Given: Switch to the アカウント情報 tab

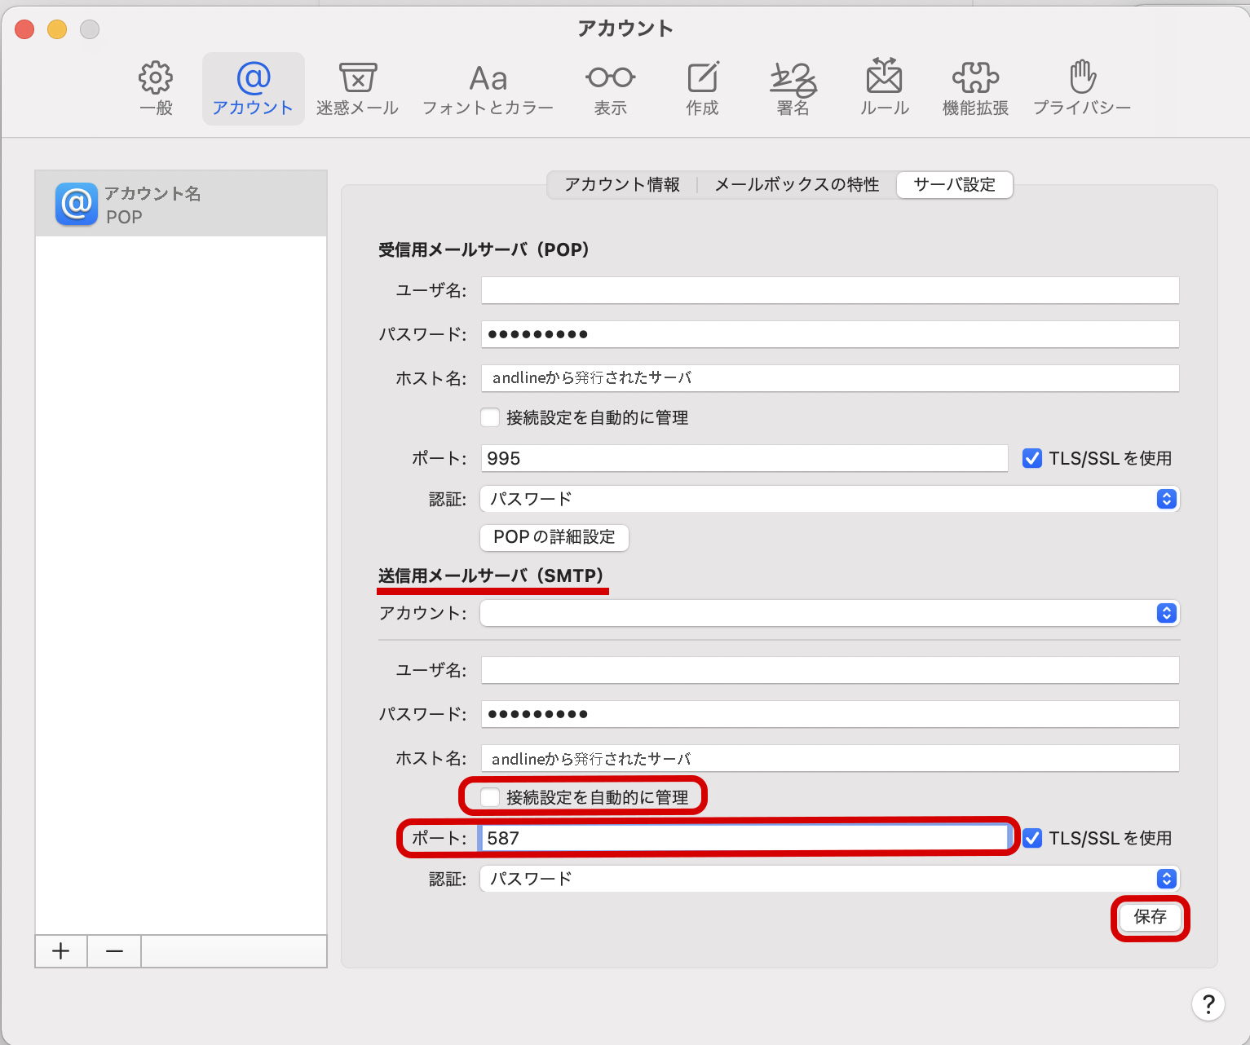Looking at the screenshot, I should [622, 185].
